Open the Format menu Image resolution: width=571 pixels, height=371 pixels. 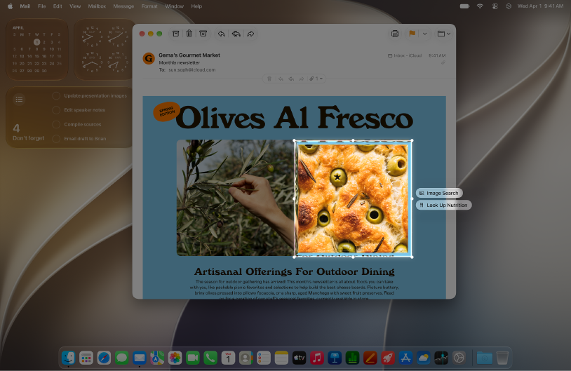click(149, 6)
